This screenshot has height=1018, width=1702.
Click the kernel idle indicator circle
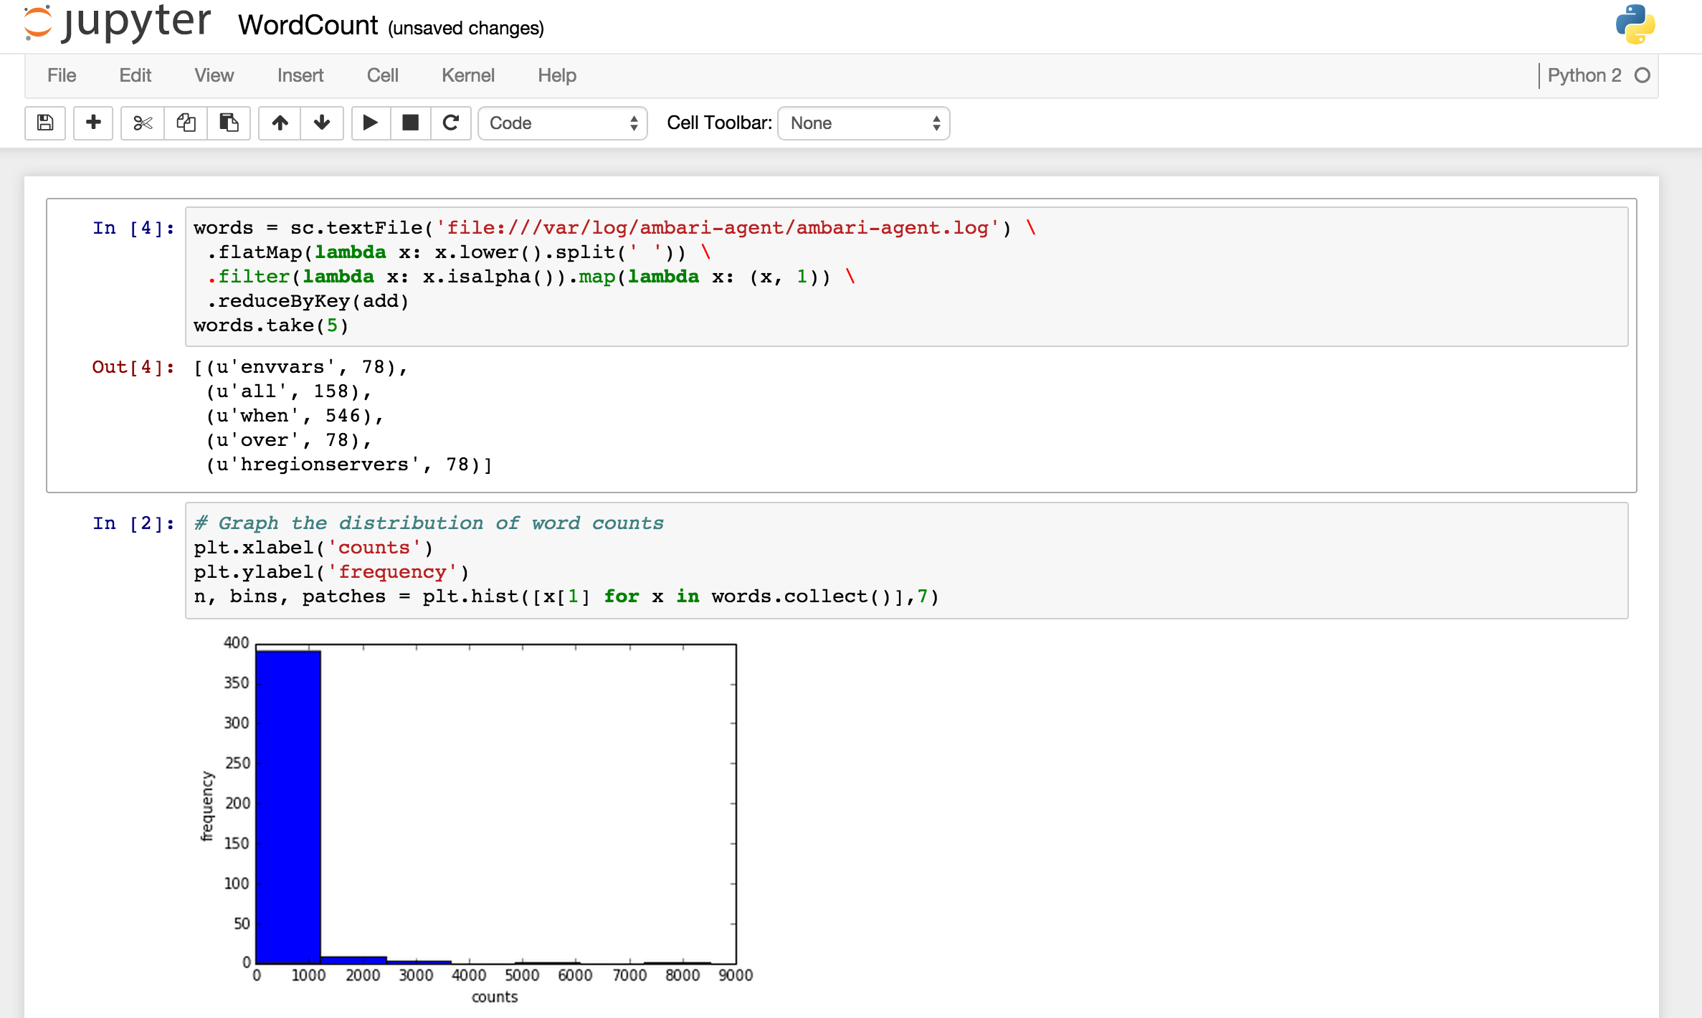pos(1642,75)
